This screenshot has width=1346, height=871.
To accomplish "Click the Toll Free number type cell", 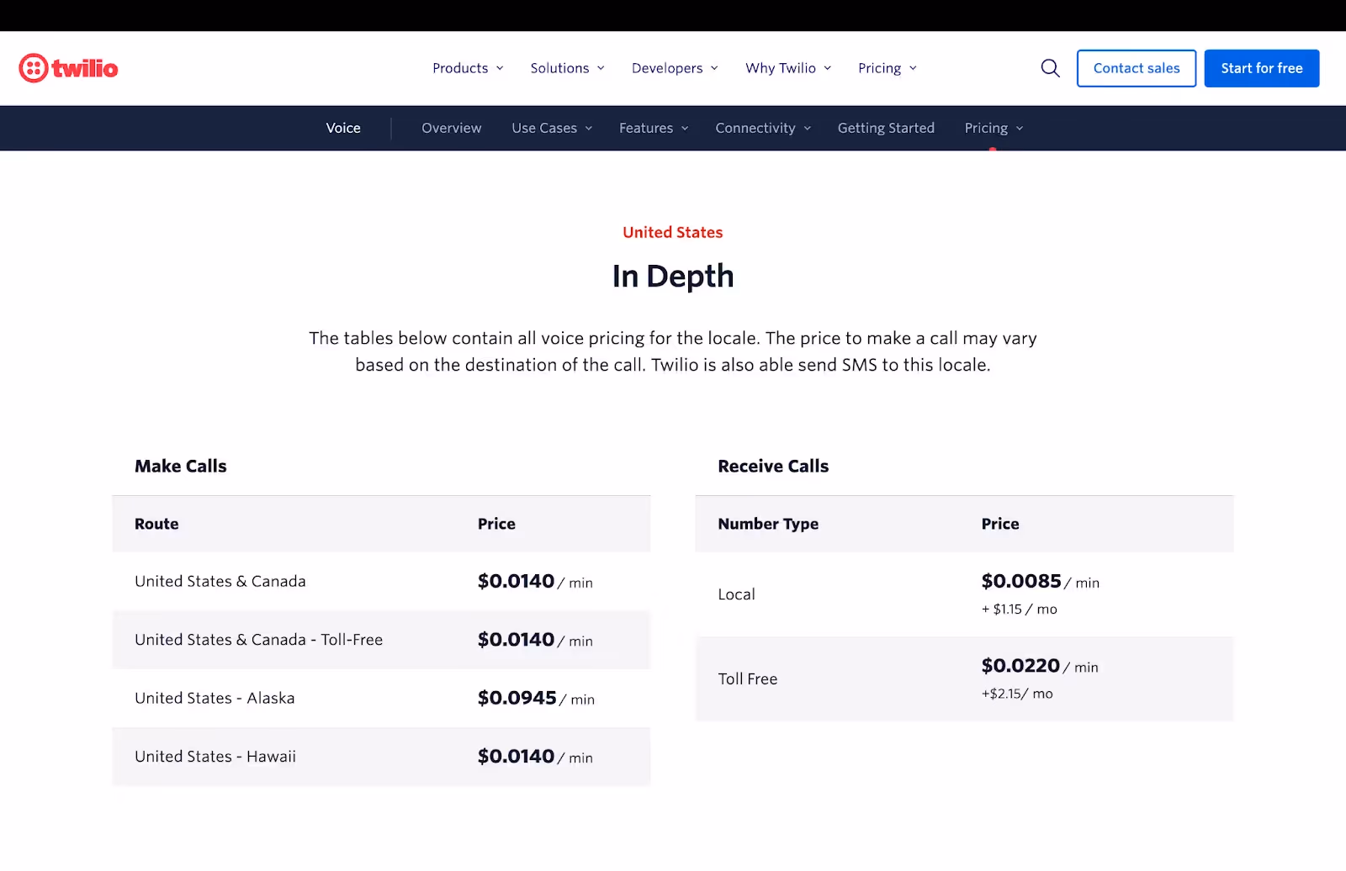I will [x=747, y=678].
